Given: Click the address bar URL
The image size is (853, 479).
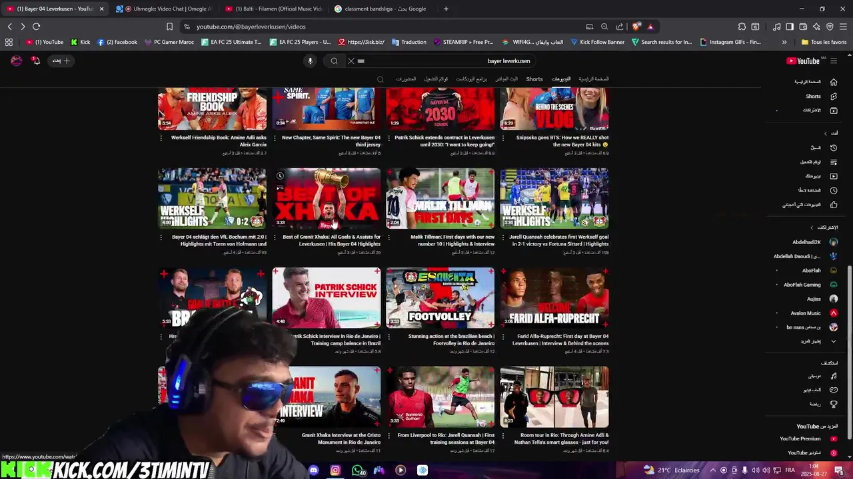Looking at the screenshot, I should pyautogui.click(x=251, y=27).
